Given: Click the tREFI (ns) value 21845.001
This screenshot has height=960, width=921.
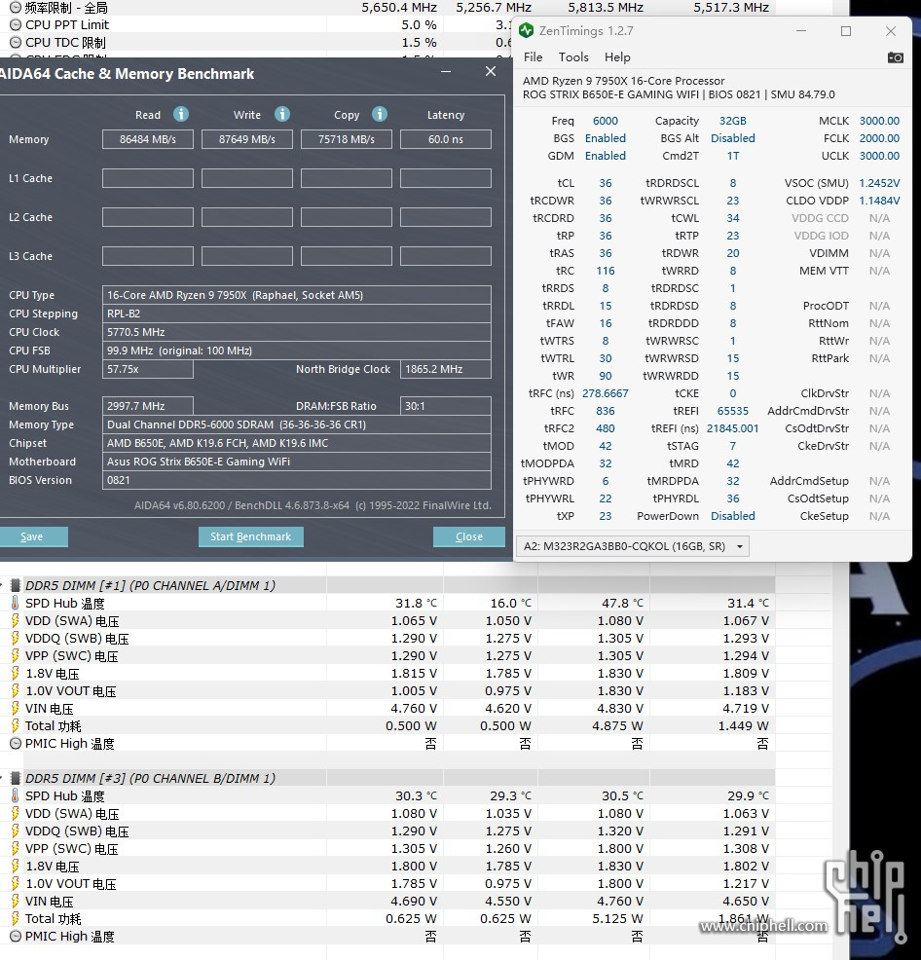Looking at the screenshot, I should click(733, 428).
